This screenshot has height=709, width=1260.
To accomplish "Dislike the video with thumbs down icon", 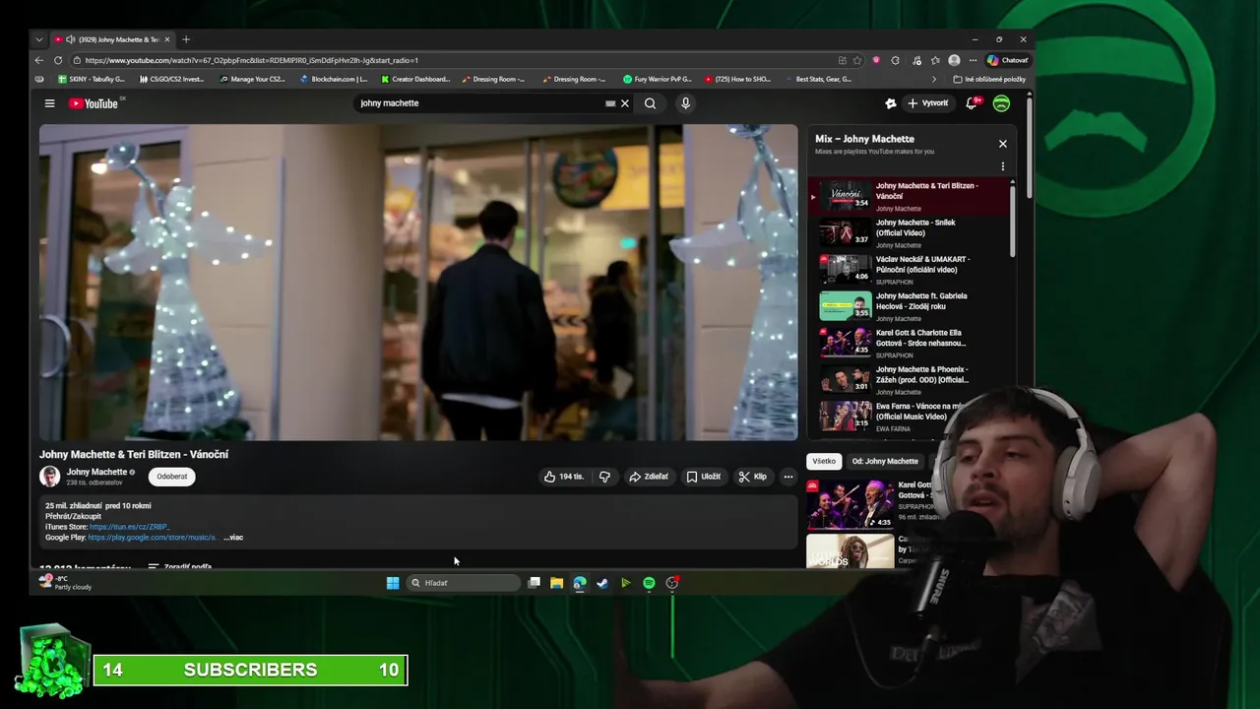I will pos(604,477).
